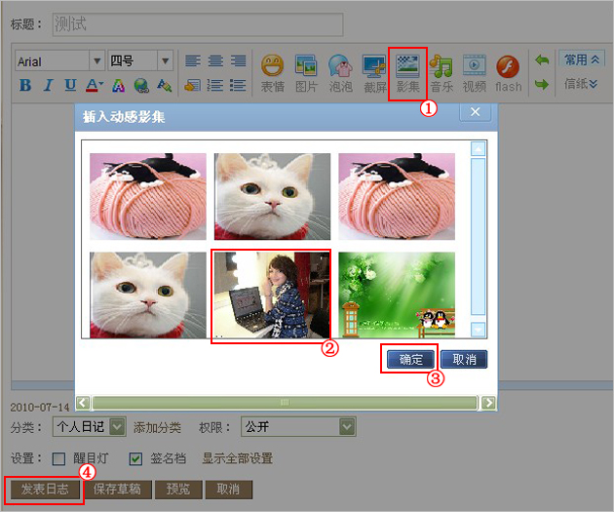Switch to the 常用 toolbar tab
614x512 pixels.
point(582,59)
